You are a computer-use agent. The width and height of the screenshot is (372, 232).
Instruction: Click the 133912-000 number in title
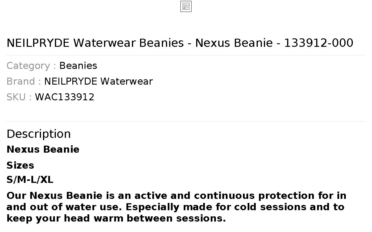319,43
